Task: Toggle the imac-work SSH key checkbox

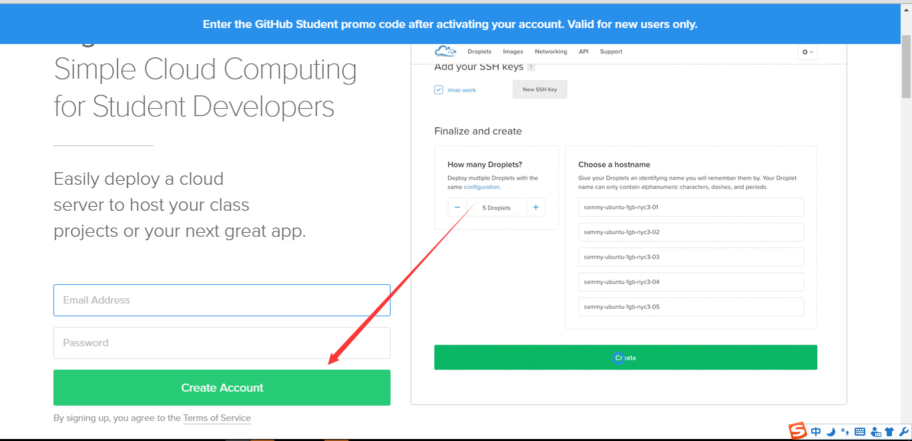Action: click(x=439, y=89)
